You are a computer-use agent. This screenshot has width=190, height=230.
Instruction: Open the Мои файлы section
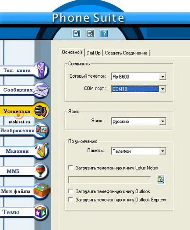pyautogui.click(x=16, y=191)
